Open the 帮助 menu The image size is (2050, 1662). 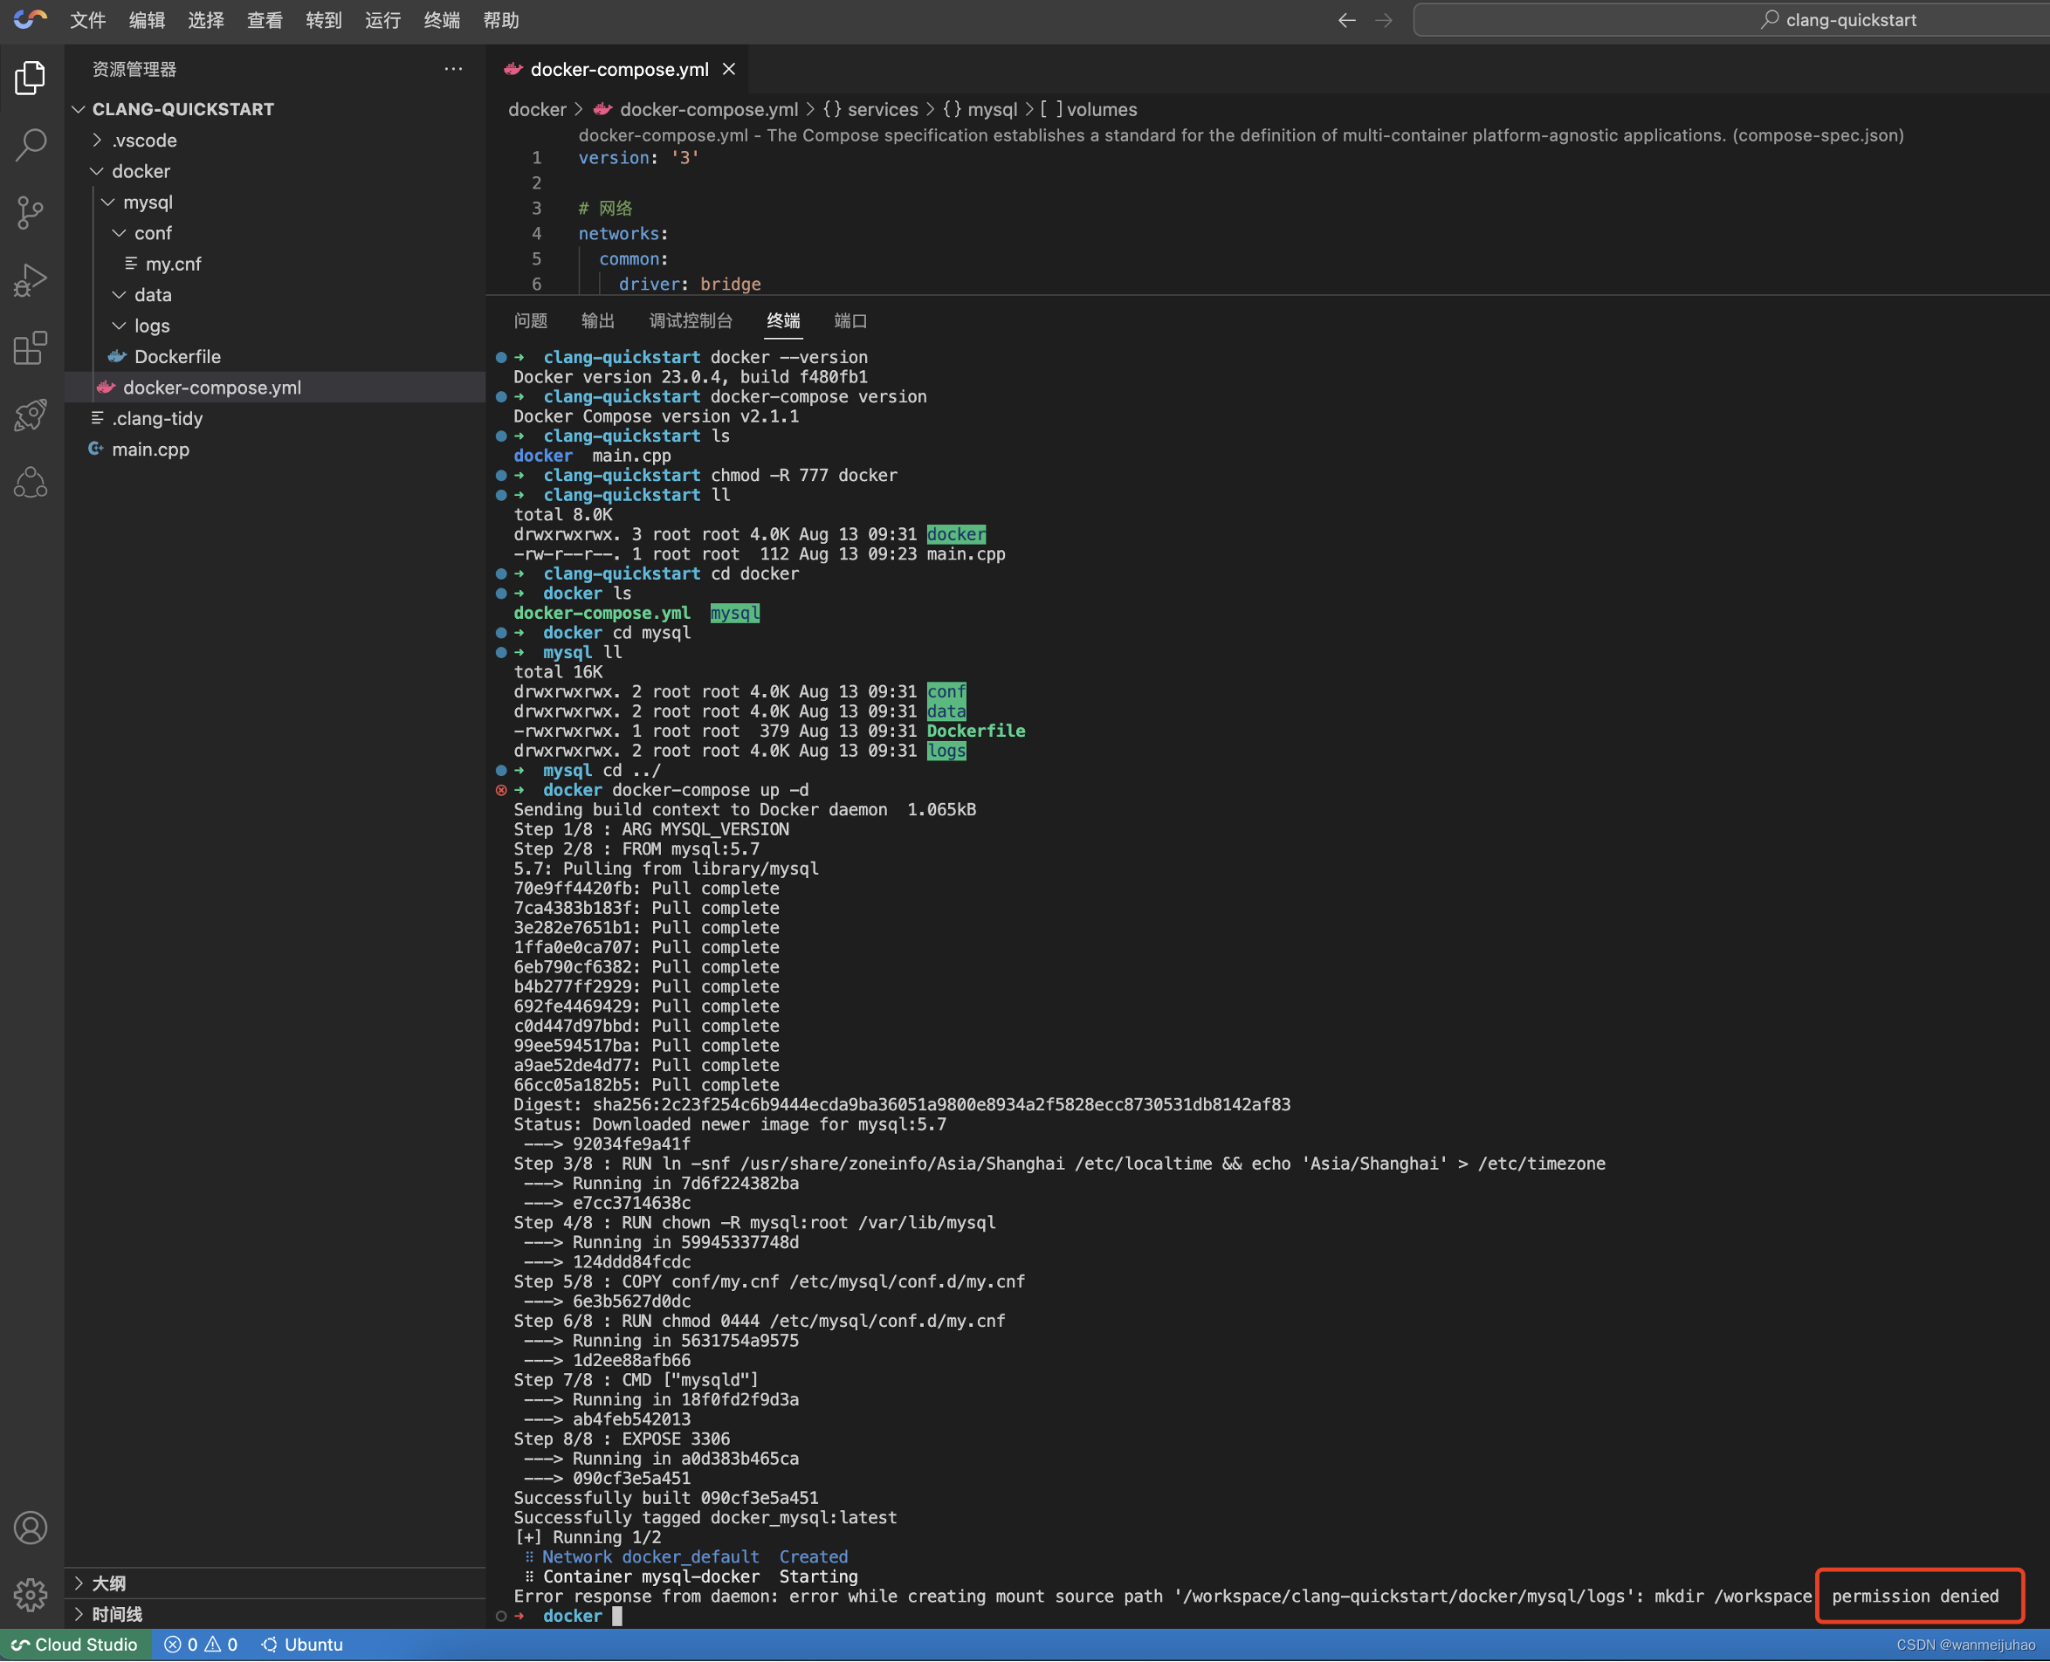coord(501,20)
